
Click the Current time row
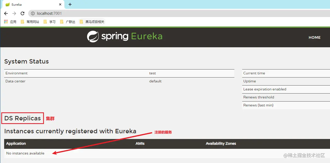pyautogui.click(x=286, y=73)
